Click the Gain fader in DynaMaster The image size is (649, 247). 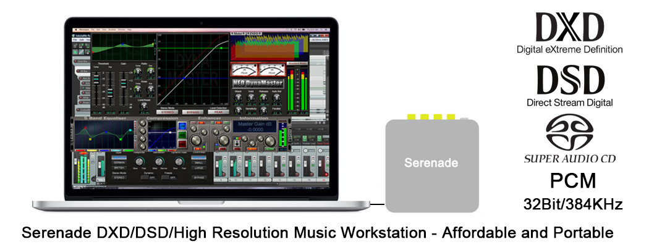(x=124, y=83)
